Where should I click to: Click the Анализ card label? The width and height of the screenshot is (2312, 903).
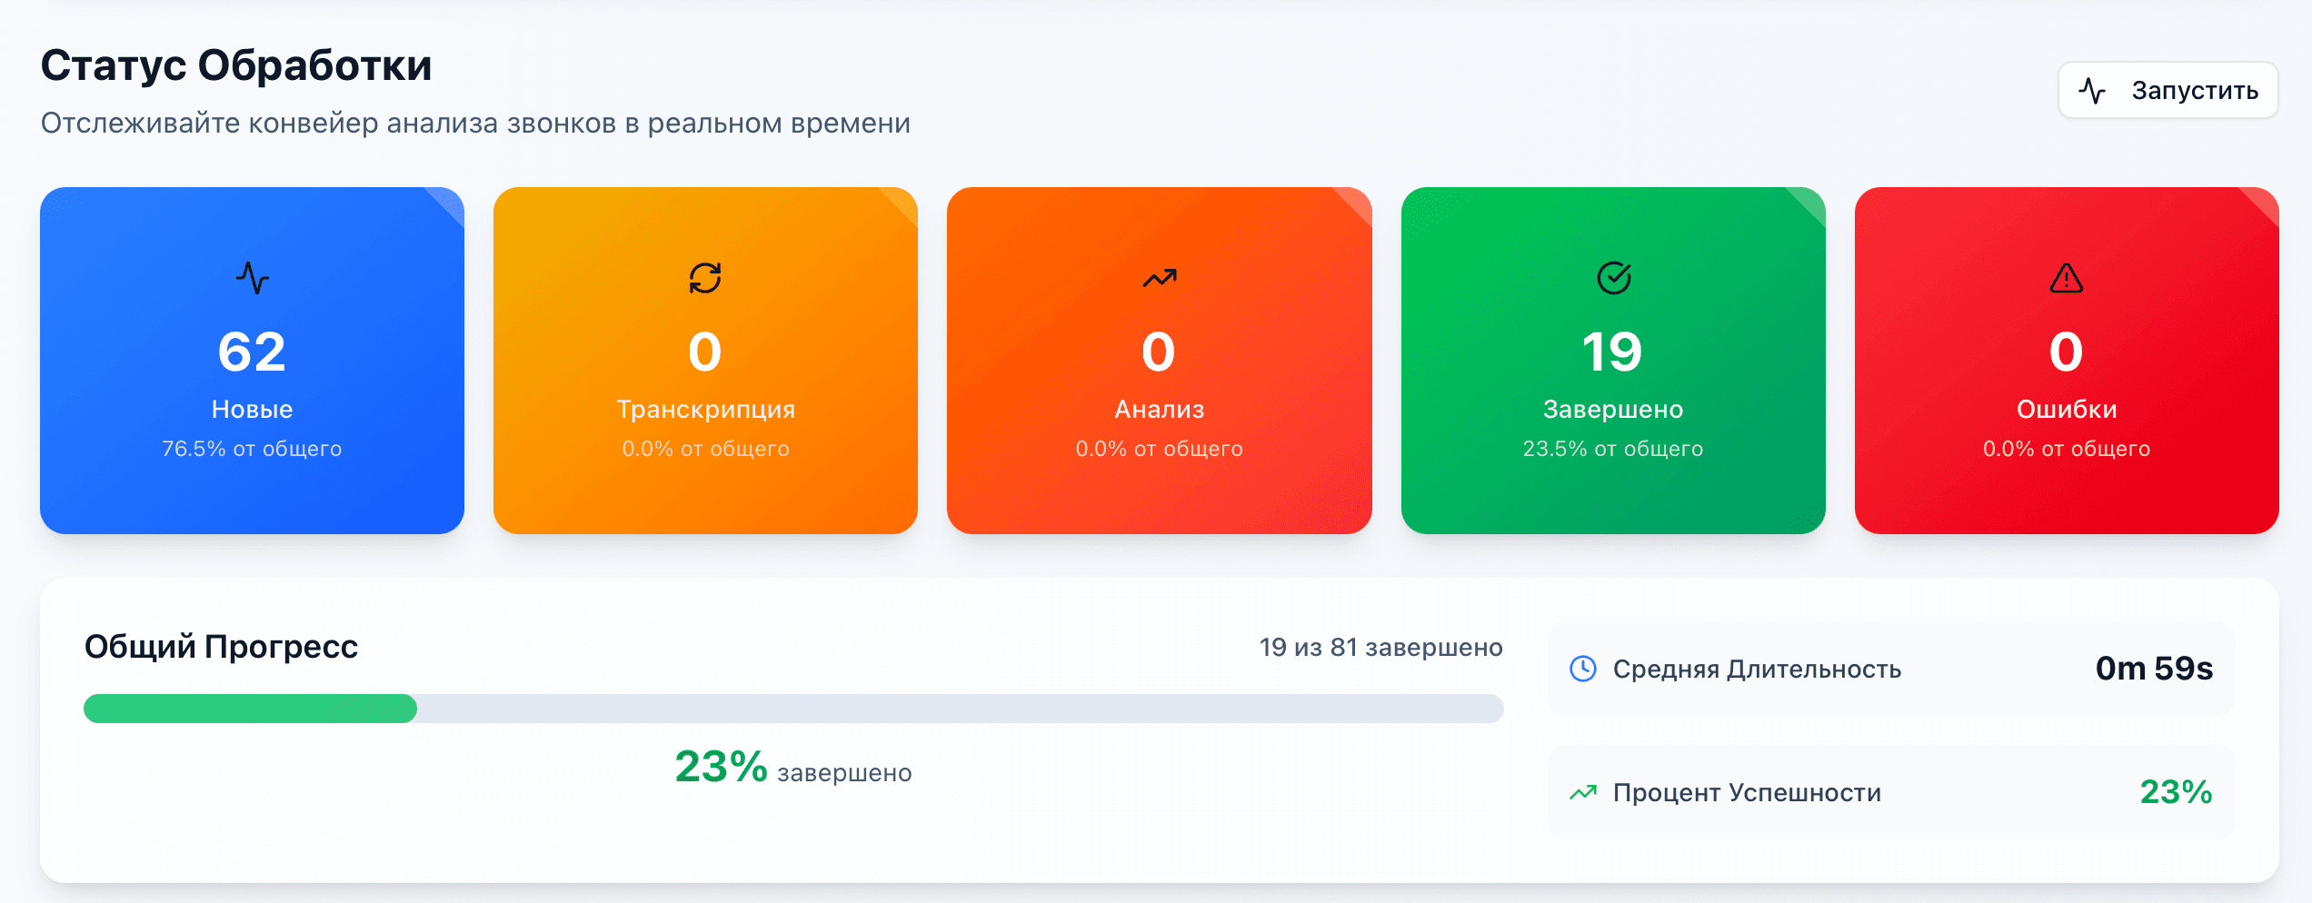point(1160,410)
